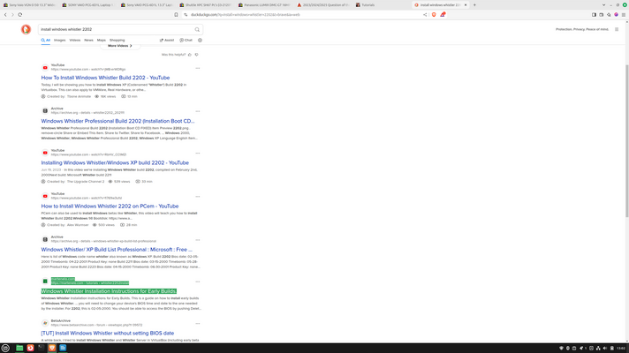This screenshot has height=353, width=629.
Task: Open the search settings gear icon
Action: coord(200,40)
